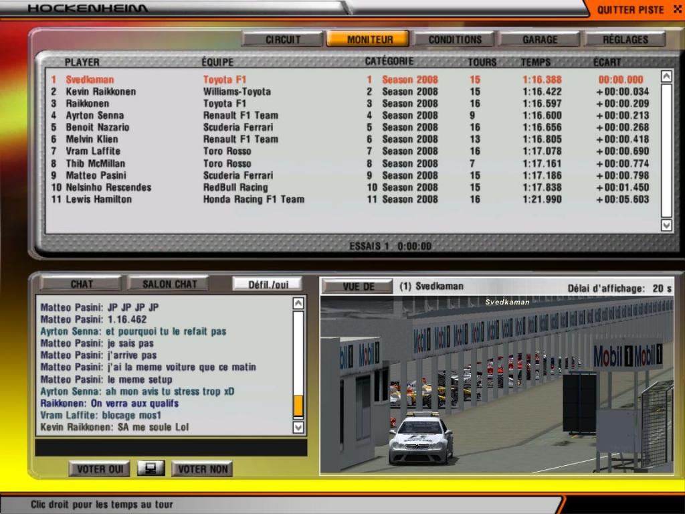
Task: Select driver Svedkaman in the standings
Action: (349, 80)
